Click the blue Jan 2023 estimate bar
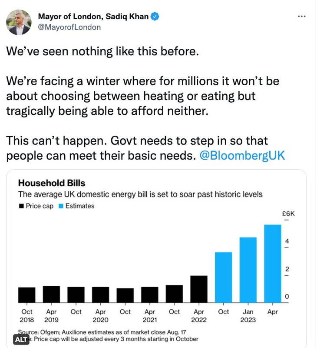The image size is (317, 348). pos(248,270)
